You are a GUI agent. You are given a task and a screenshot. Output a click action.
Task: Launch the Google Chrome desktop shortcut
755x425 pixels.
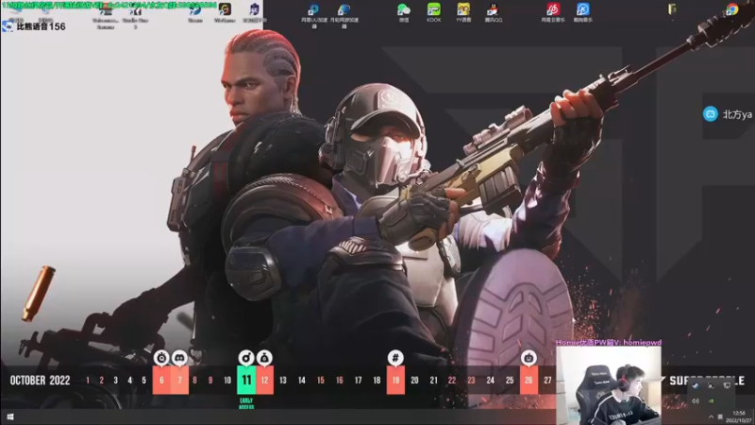(x=732, y=9)
